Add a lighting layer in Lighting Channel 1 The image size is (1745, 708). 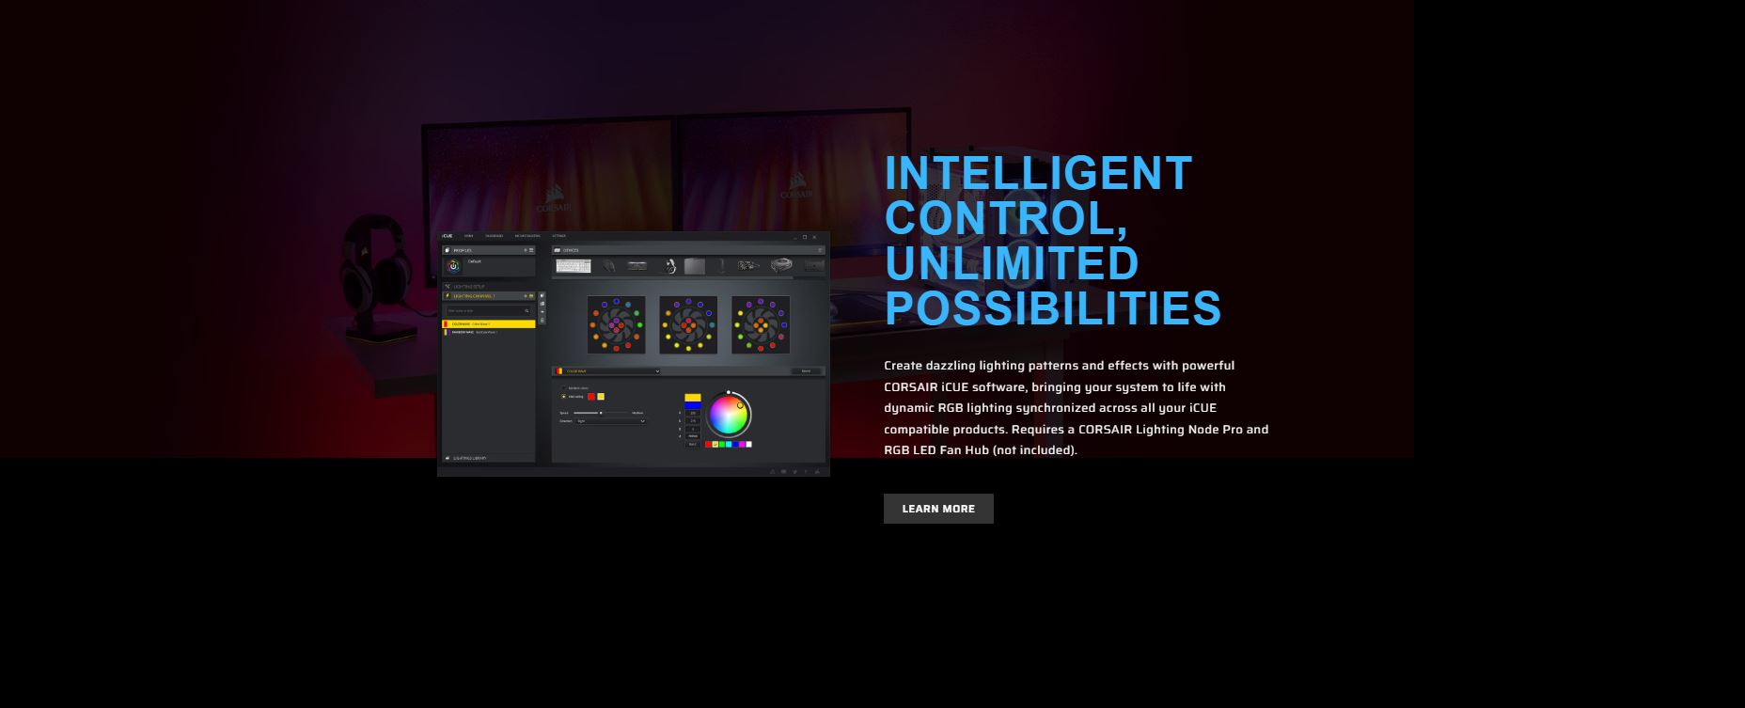526,296
